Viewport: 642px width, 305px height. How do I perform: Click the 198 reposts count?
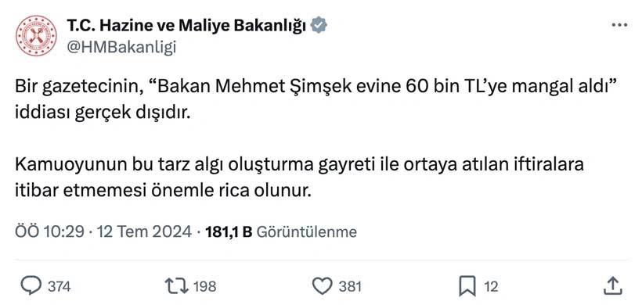tap(204, 286)
